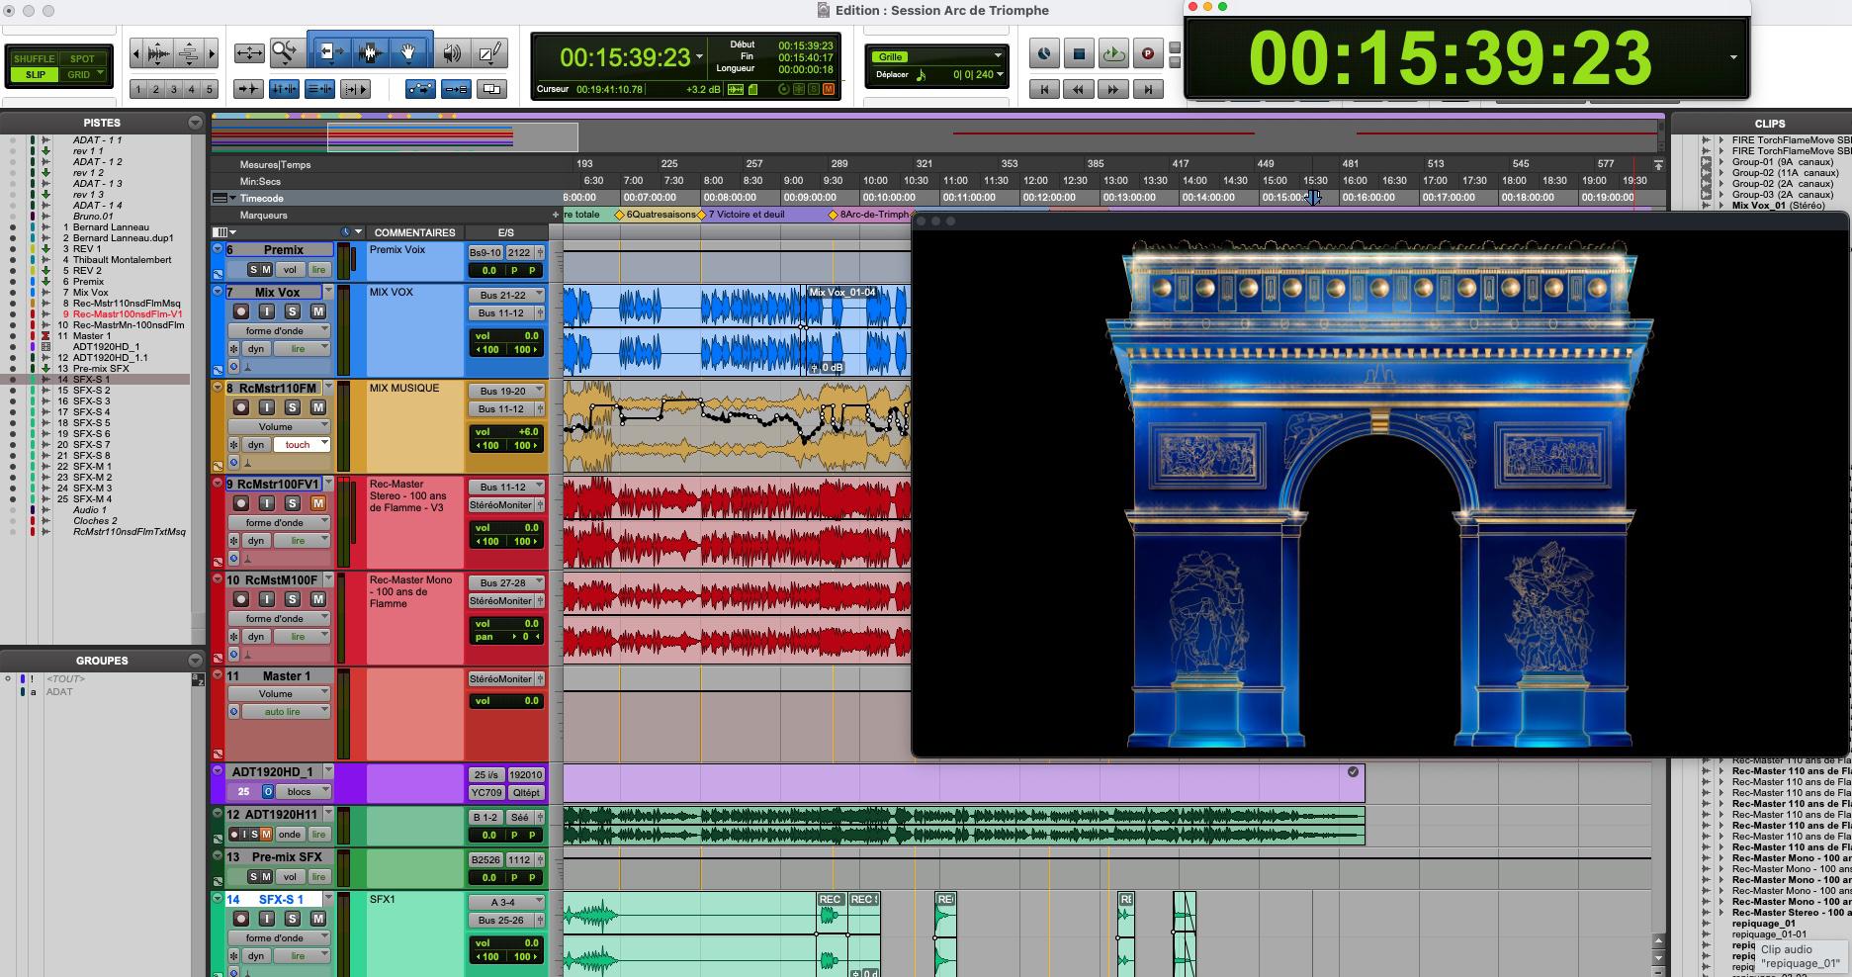This screenshot has width=1852, height=977.
Task: Click the Link Timeline and Edit Selection icon
Action: click(284, 89)
